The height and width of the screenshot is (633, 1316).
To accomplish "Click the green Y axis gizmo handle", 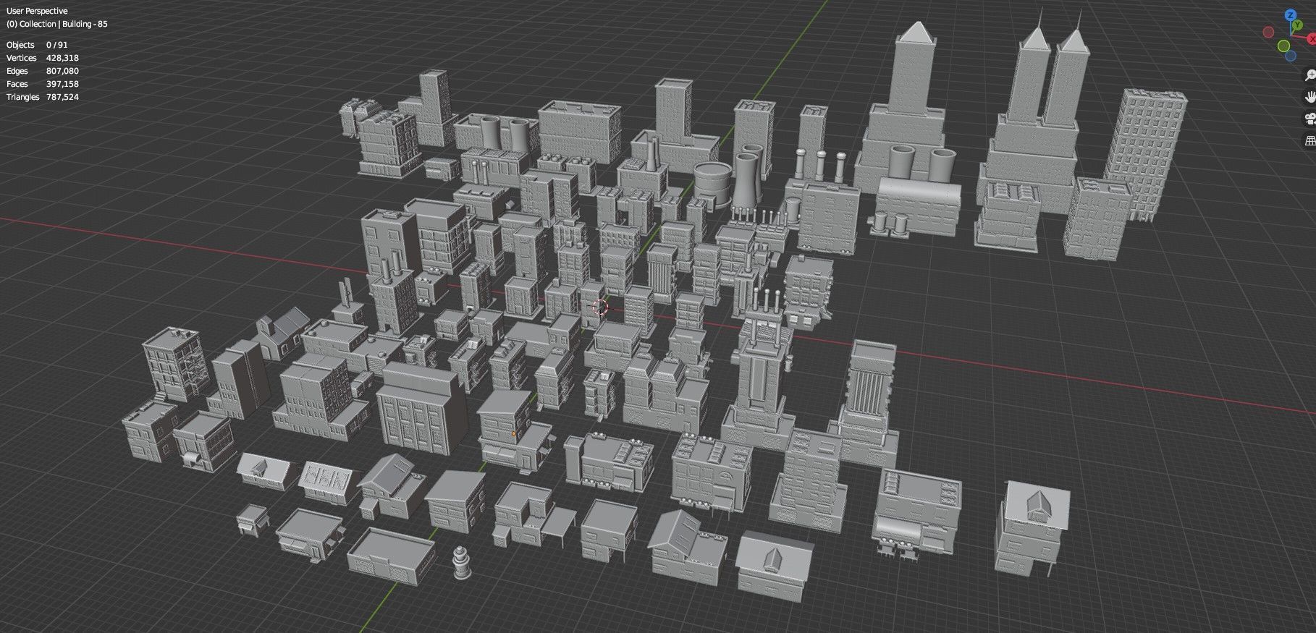I will pyautogui.click(x=1297, y=25).
